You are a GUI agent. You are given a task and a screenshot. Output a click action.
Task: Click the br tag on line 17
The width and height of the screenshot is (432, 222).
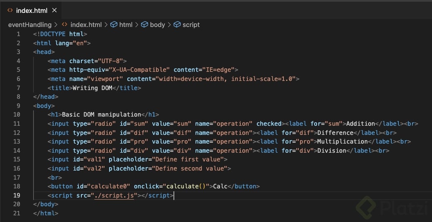(55, 177)
